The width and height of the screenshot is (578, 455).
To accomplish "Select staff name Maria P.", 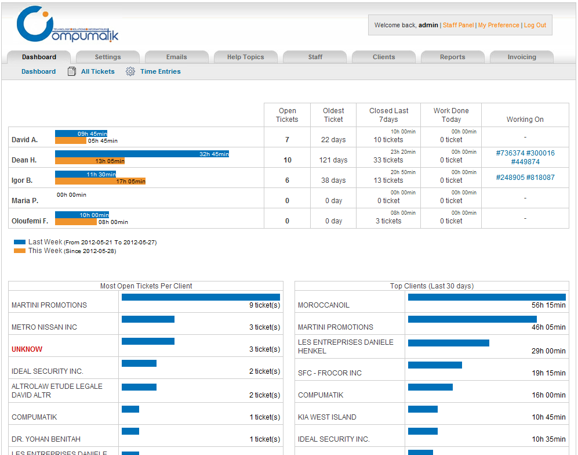I will 25,201.
